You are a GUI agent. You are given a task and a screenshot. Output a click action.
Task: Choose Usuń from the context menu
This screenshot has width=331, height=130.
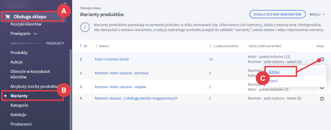tap(273, 81)
